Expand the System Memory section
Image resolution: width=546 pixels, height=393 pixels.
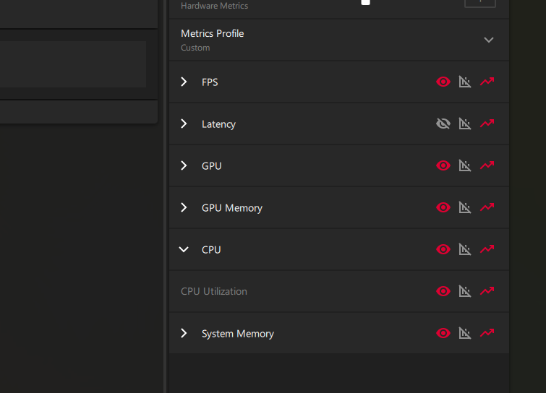click(x=184, y=333)
